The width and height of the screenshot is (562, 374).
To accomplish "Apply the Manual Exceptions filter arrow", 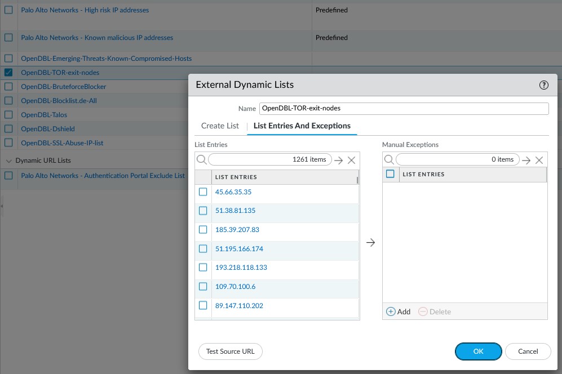I will (x=526, y=160).
